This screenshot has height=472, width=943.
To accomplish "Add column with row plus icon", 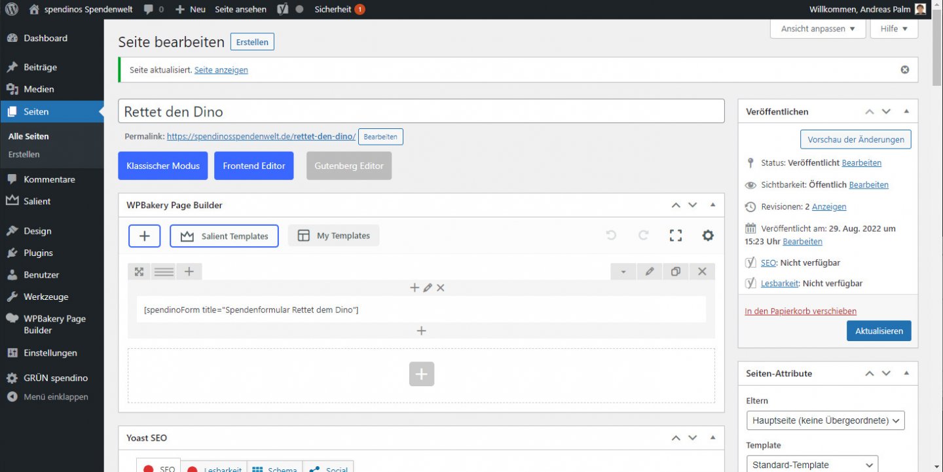I will click(x=189, y=272).
